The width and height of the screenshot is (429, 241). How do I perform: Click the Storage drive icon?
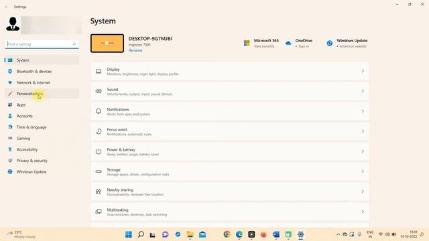pos(99,171)
